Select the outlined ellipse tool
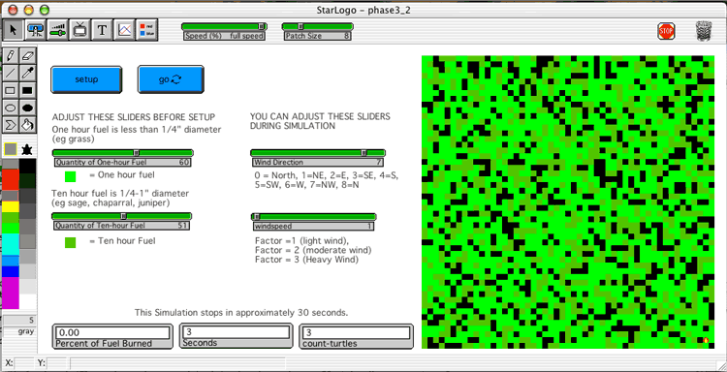 (11, 108)
